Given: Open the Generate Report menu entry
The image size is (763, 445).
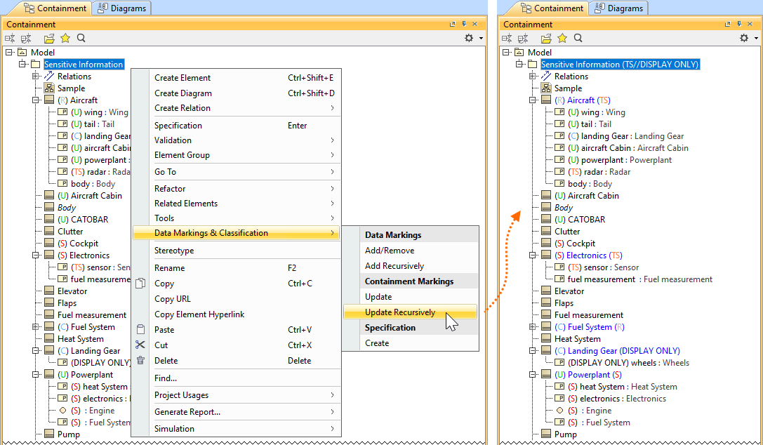Looking at the screenshot, I should point(187,412).
